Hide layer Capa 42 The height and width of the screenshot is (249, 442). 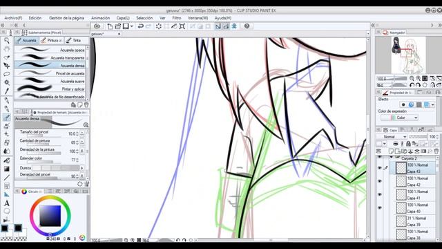click(380, 181)
